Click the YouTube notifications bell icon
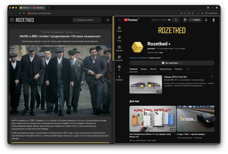The width and height of the screenshot is (228, 154). pos(206,20)
